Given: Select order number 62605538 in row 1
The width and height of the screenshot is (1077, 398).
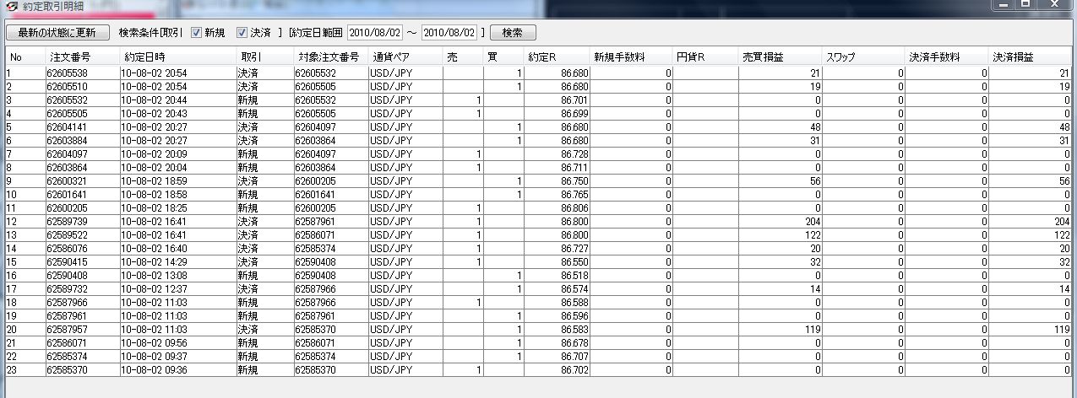Looking at the screenshot, I should (68, 73).
